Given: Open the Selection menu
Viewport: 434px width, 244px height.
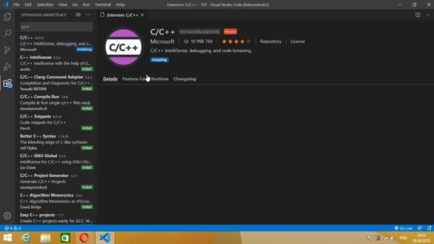Looking at the screenshot, I should point(45,5).
